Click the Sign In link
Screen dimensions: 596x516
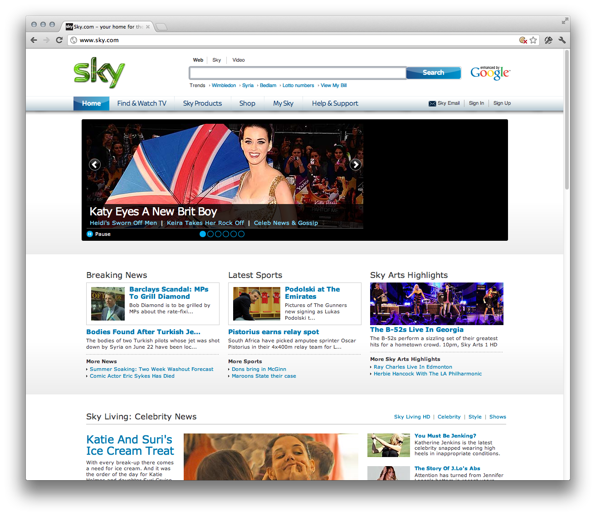(476, 103)
